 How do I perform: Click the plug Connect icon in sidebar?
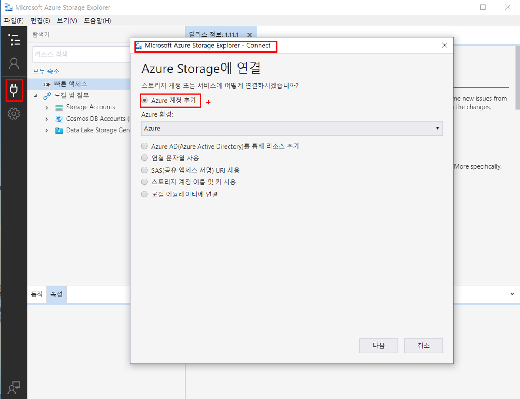point(14,90)
